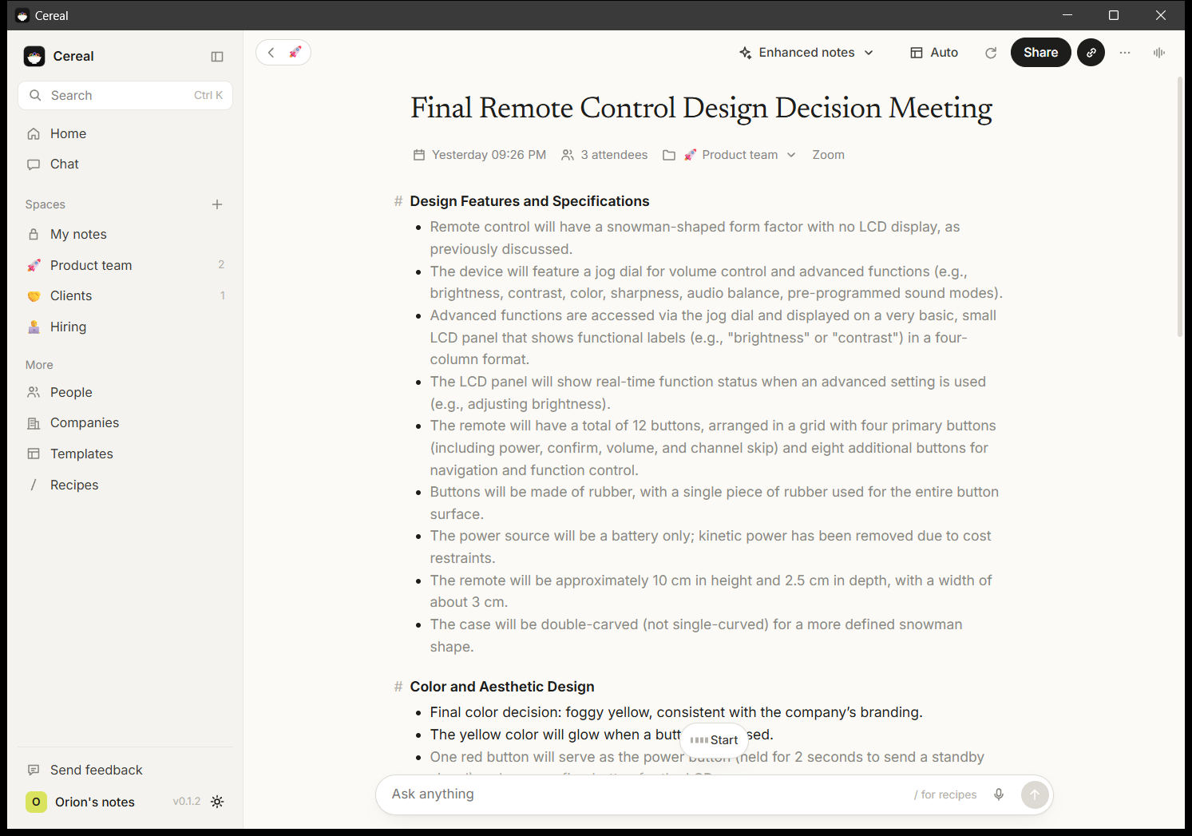Screen dimensions: 1192x836
Task: Copy the note link
Action: pos(1091,53)
